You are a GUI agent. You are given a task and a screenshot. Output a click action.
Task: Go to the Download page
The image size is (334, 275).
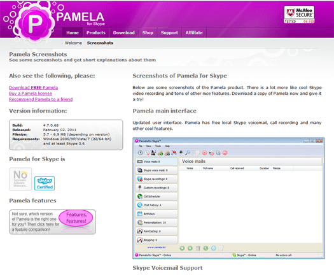tap(124, 32)
